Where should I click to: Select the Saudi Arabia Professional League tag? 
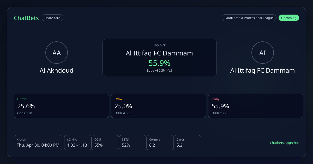(249, 18)
